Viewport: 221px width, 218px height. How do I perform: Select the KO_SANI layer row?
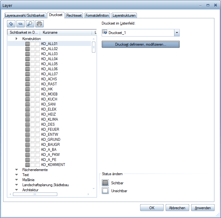(49, 104)
